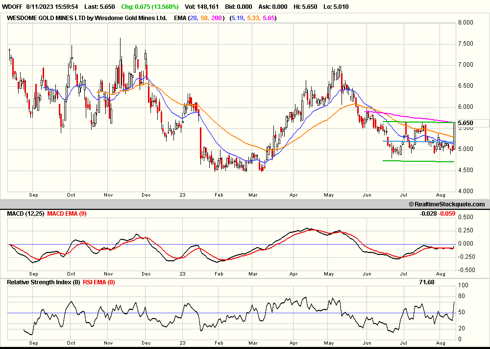Click the blue 20 EMA period label
Screen dimensions: 490x349
coord(194,18)
